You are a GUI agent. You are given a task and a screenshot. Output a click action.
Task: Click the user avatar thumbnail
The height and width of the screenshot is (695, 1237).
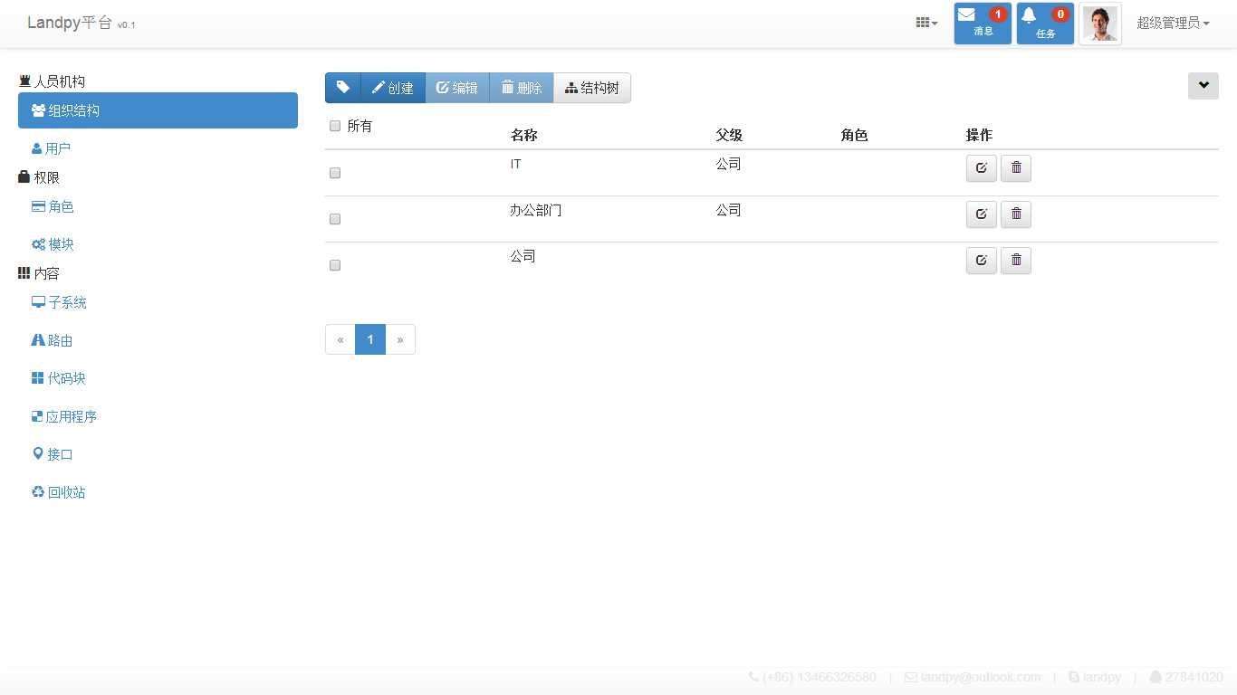tap(1100, 24)
